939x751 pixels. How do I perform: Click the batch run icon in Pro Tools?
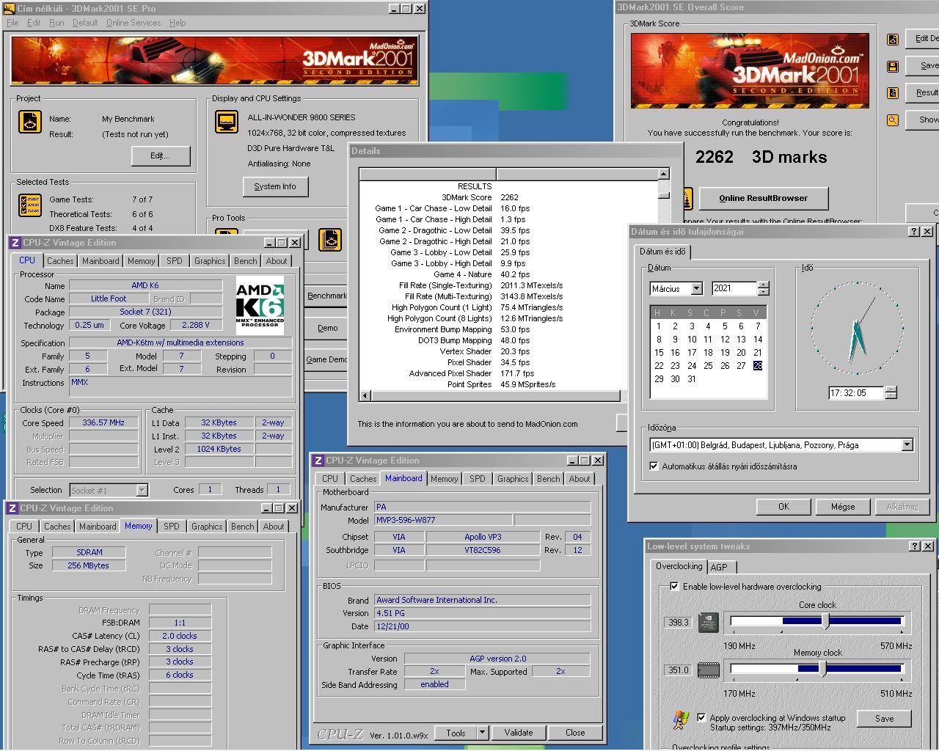point(330,240)
